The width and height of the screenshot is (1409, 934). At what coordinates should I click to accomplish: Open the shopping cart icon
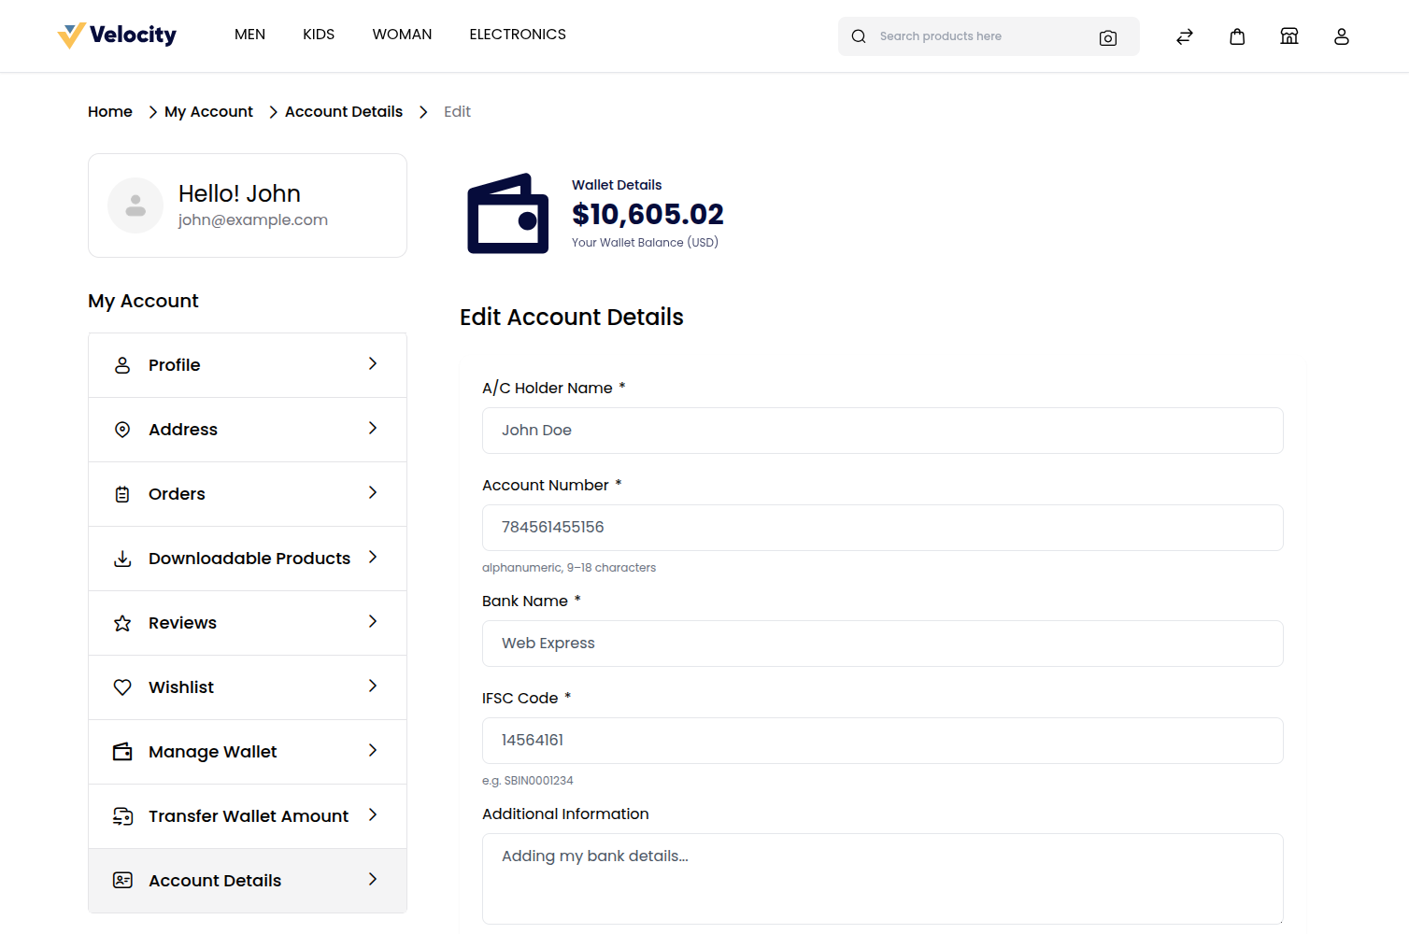tap(1237, 35)
